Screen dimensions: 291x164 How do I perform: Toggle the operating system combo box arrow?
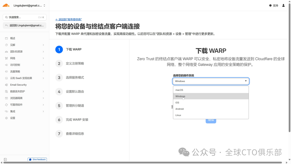click(245, 81)
